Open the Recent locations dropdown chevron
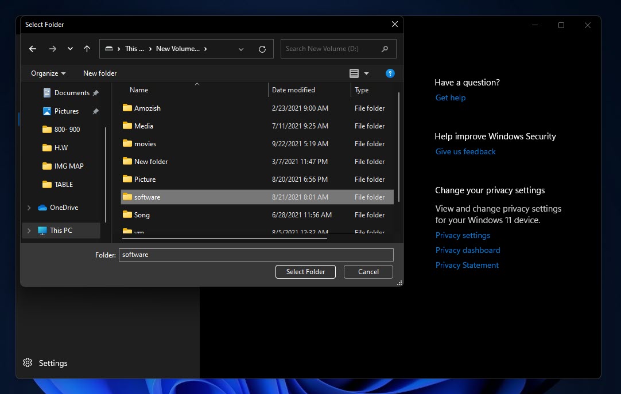Image resolution: width=621 pixels, height=394 pixels. pos(70,49)
